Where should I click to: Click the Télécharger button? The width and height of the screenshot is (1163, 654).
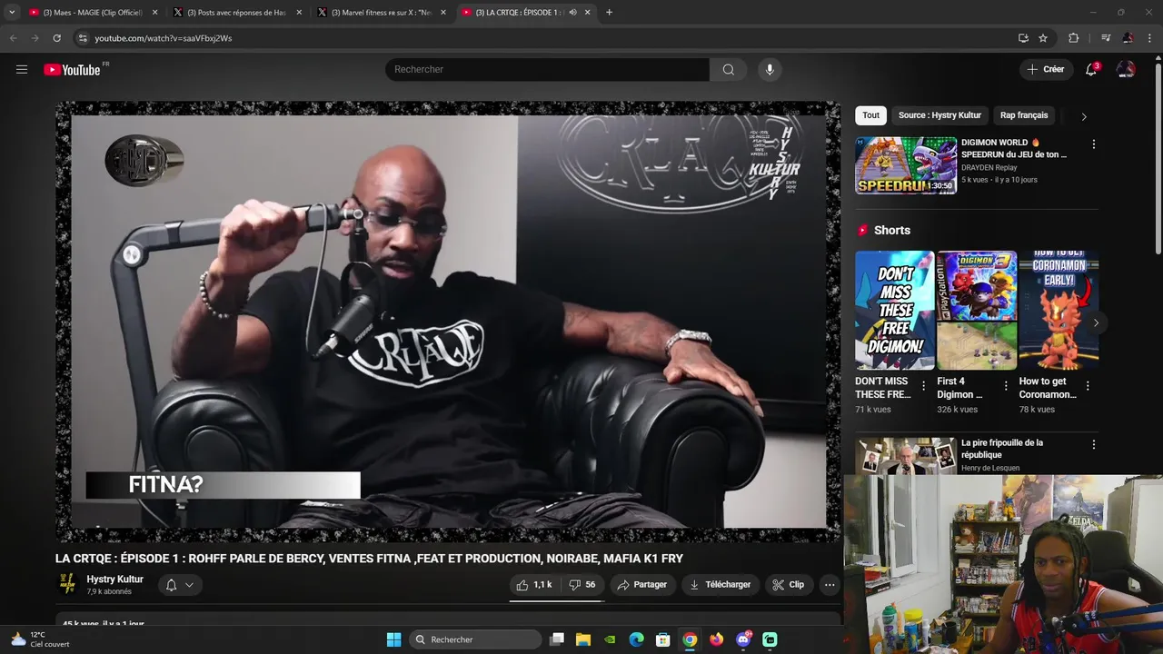tap(721, 585)
